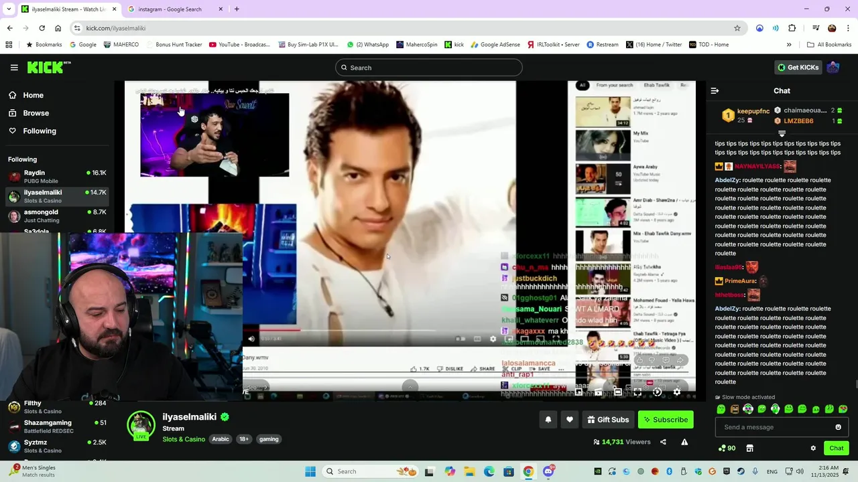The image size is (858, 482).
Task: Open the Syztmz channel in sidebar
Action: (57, 446)
